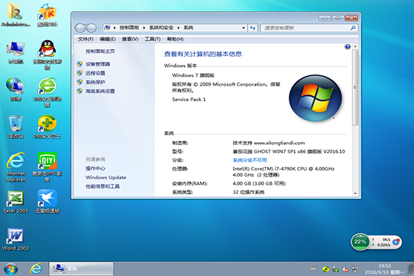Screen dimensions: 414x276
Task: Open the Administrator folder desktop icon
Action: (x=15, y=15)
